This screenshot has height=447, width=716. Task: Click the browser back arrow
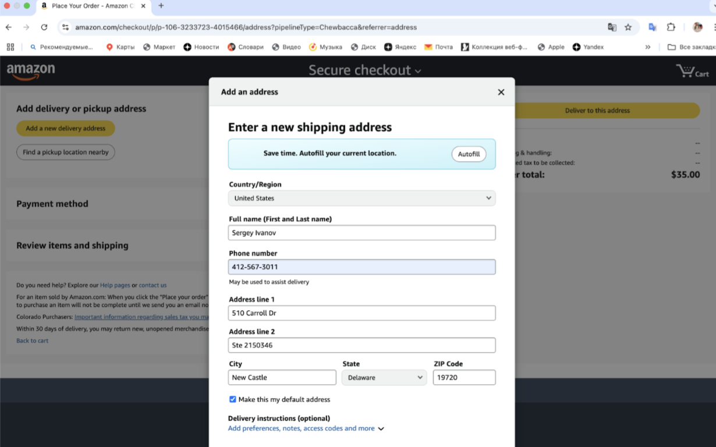tap(9, 27)
